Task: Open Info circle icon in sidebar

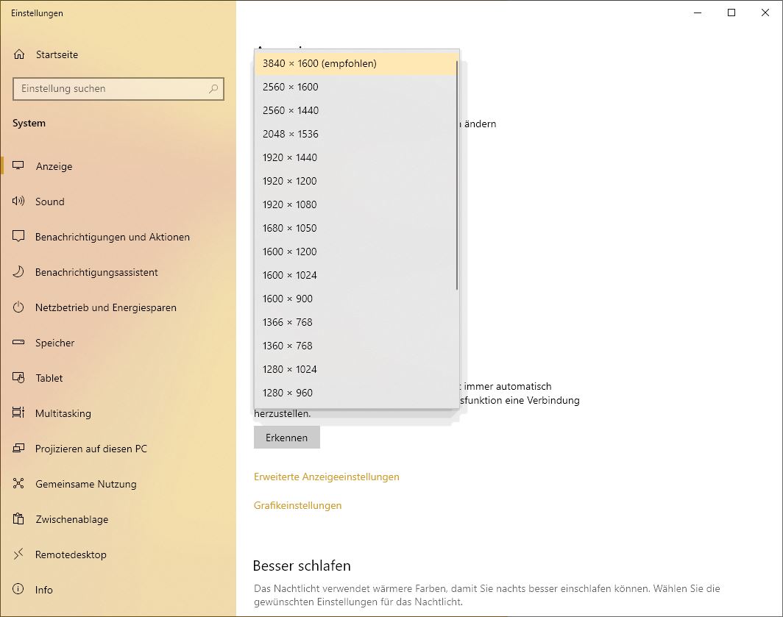Action: (18, 589)
